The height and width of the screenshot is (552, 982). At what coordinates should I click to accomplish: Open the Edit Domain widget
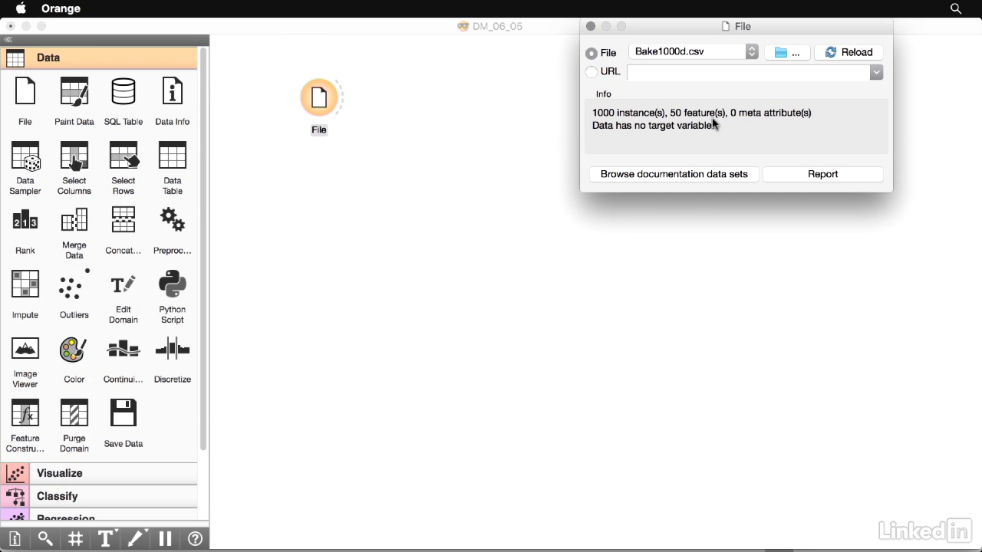click(124, 297)
